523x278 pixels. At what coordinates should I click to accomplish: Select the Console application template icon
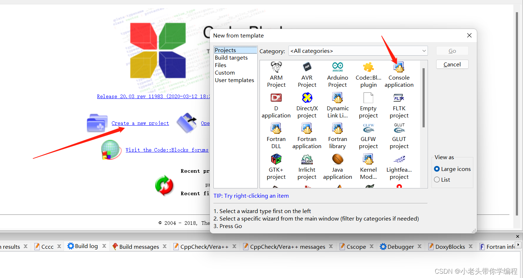[399, 67]
